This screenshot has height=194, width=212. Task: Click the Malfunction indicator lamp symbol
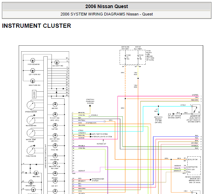click(55, 163)
